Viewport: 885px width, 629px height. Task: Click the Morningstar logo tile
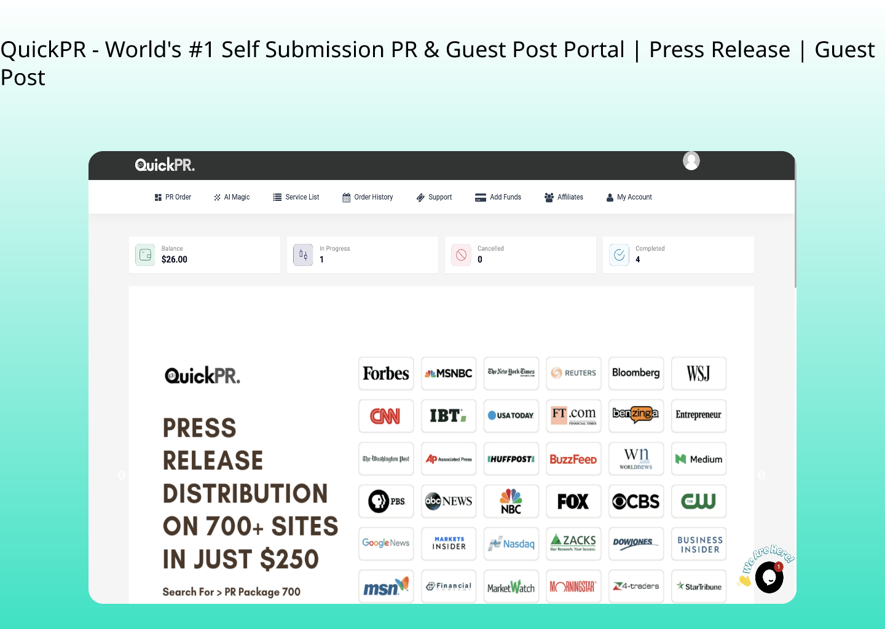click(573, 587)
